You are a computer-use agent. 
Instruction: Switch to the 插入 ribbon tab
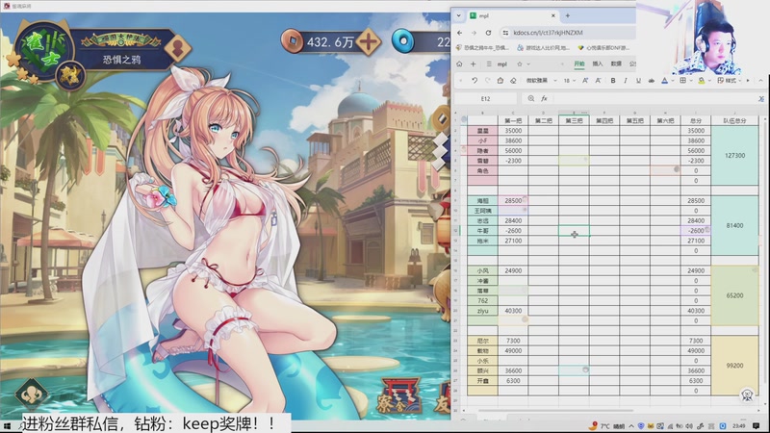tap(598, 64)
